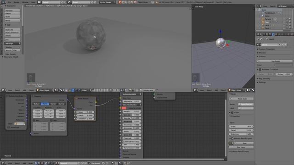Expand the Ray Visibility panel
Screen dimensions: 294x165
click(x=264, y=79)
